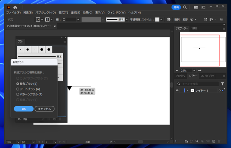Open the Navigator 25% zoom dropdown
The image size is (231, 148).
pyautogui.click(x=194, y=71)
